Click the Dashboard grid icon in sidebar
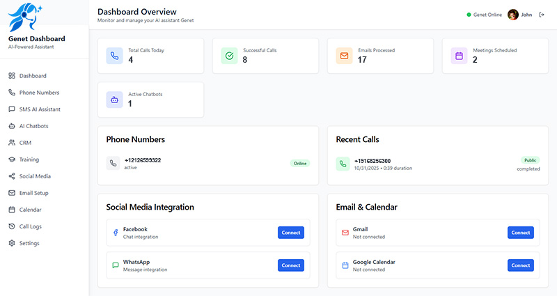557x296 pixels. (x=12, y=76)
